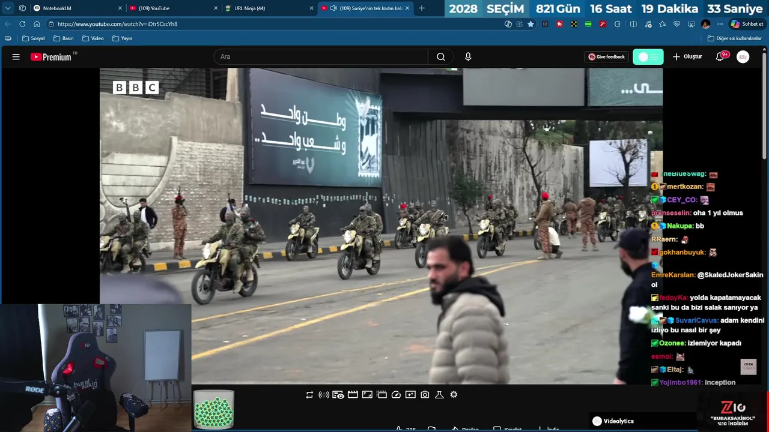Click the loop video extension icon
This screenshot has height=432, width=769.
(x=309, y=395)
